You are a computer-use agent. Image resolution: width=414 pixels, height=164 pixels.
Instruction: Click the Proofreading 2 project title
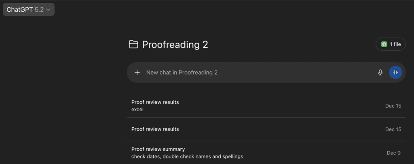pyautogui.click(x=175, y=44)
